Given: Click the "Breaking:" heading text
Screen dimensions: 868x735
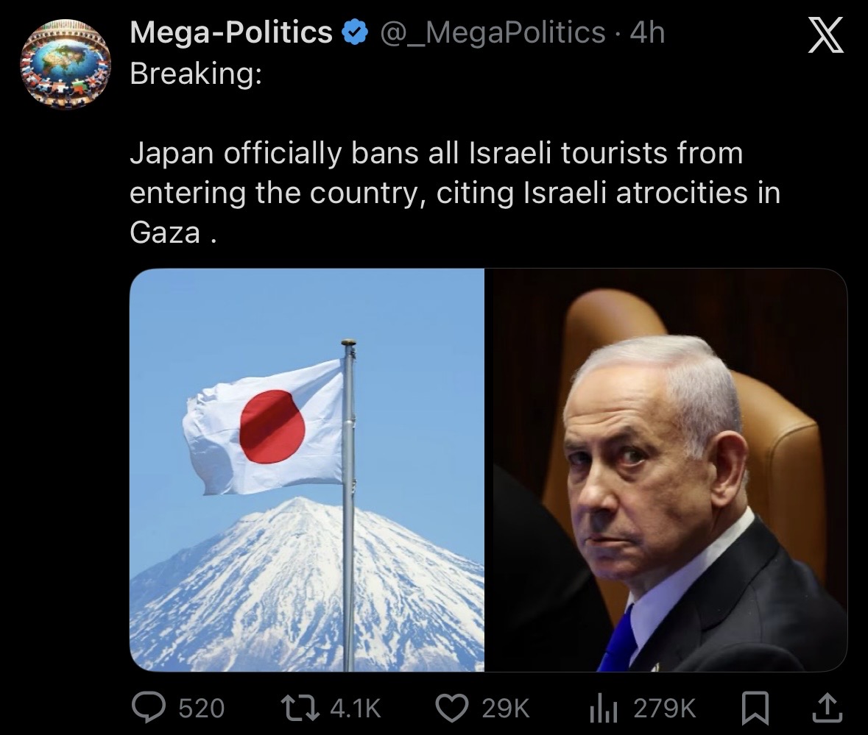Looking at the screenshot, I should point(196,74).
